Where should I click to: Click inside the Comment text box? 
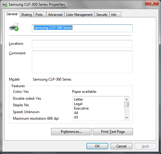tap(82, 62)
